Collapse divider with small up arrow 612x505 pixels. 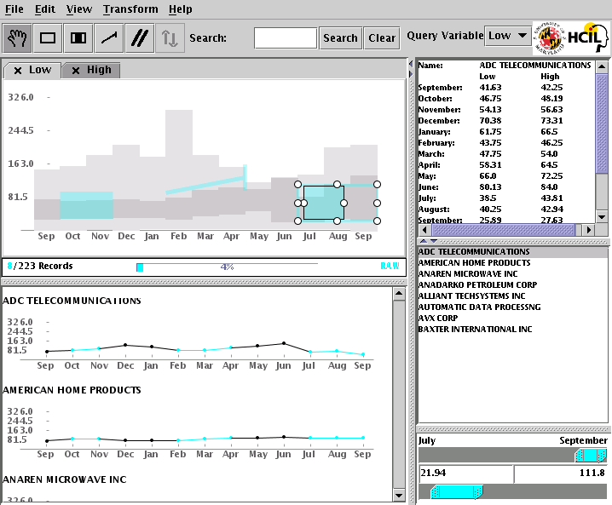pyautogui.click(x=423, y=241)
